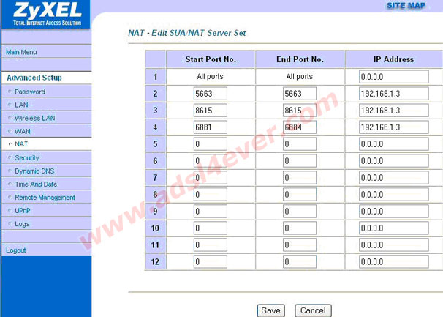
Task: Click the Save button
Action: [271, 310]
